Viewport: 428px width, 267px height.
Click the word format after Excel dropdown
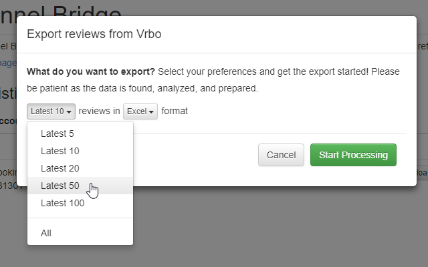175,111
